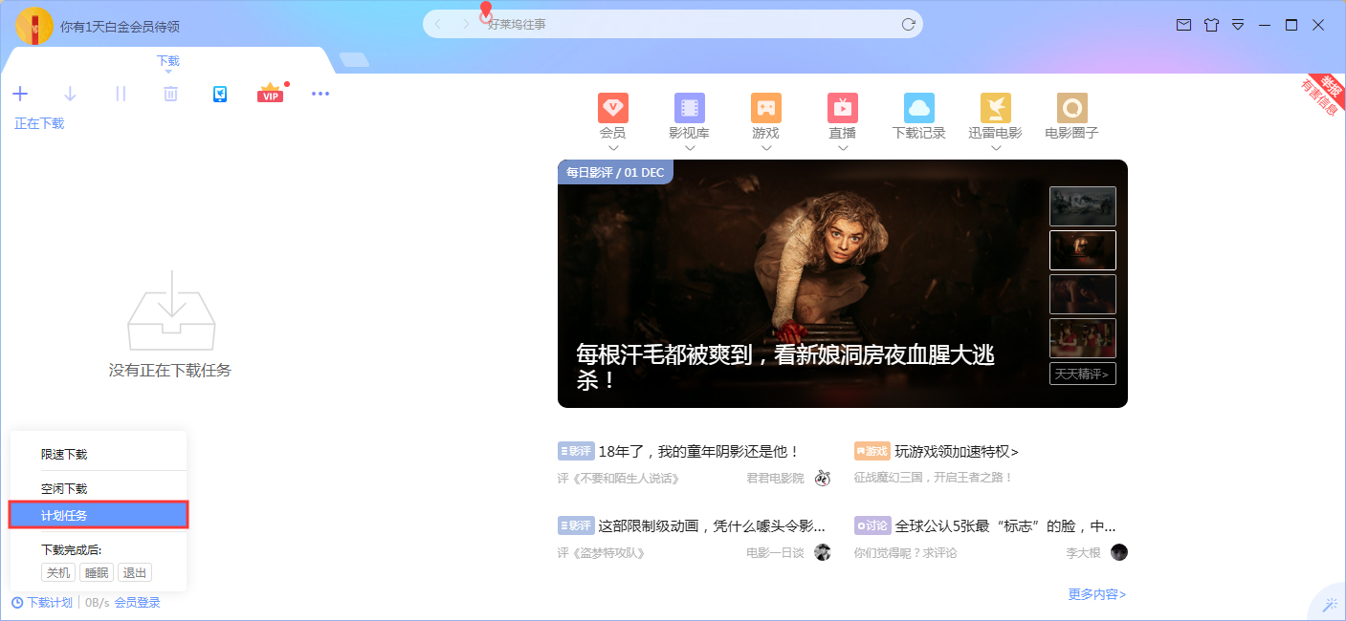Enable 睡眠 sleep after download completes

tap(96, 572)
